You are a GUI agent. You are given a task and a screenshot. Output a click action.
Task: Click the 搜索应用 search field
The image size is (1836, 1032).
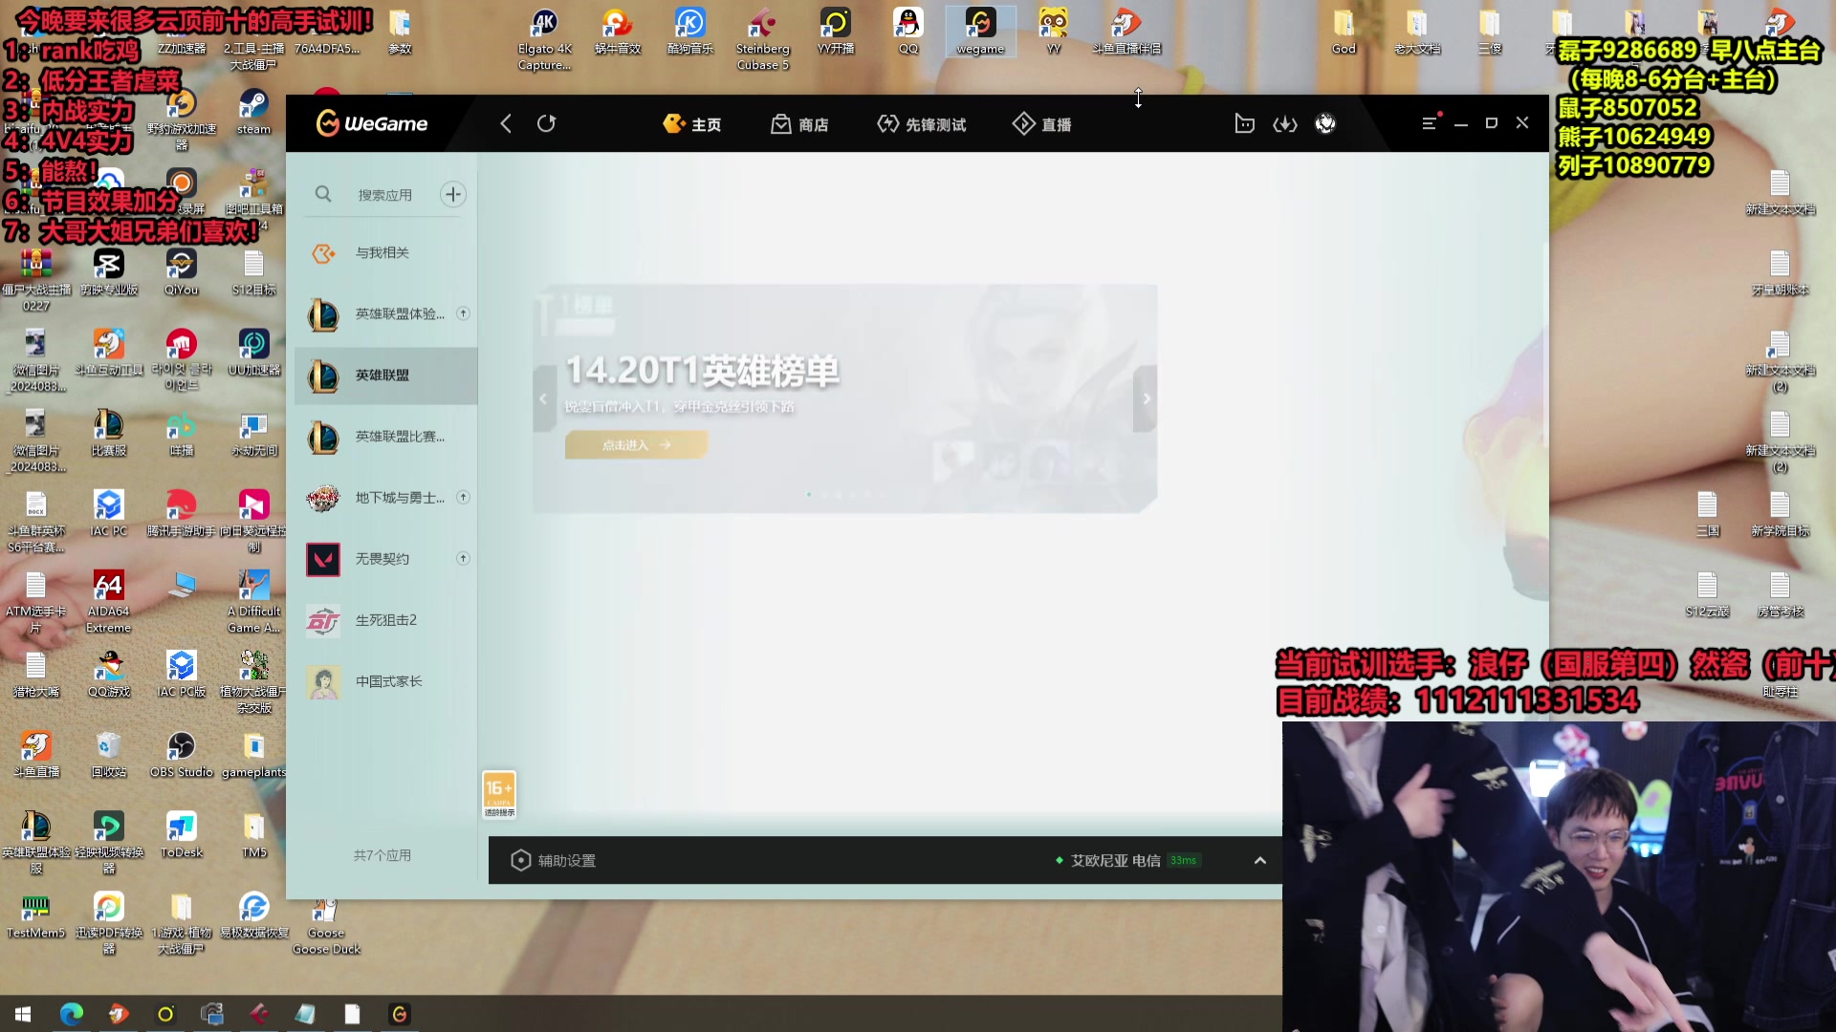pos(384,195)
